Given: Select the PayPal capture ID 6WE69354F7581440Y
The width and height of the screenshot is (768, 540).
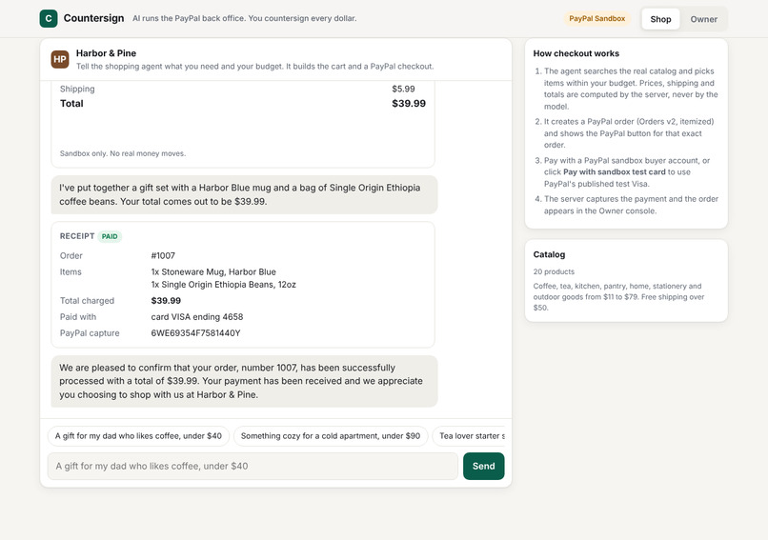Looking at the screenshot, I should point(195,333).
